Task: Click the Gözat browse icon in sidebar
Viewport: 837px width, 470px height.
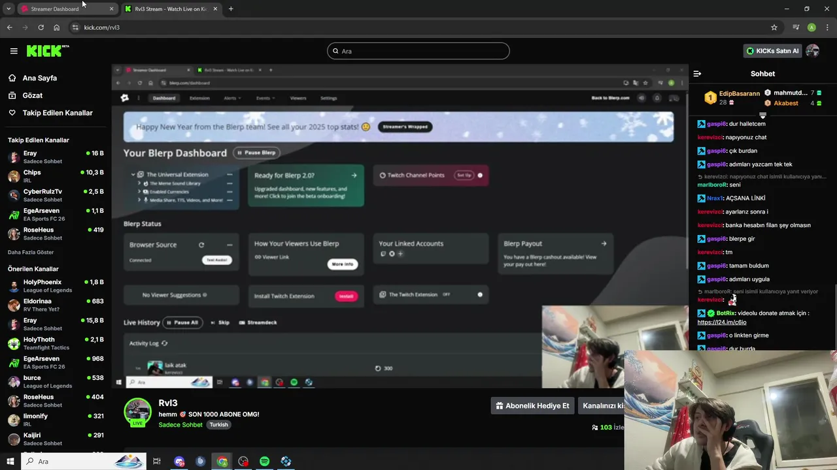Action: point(12,95)
